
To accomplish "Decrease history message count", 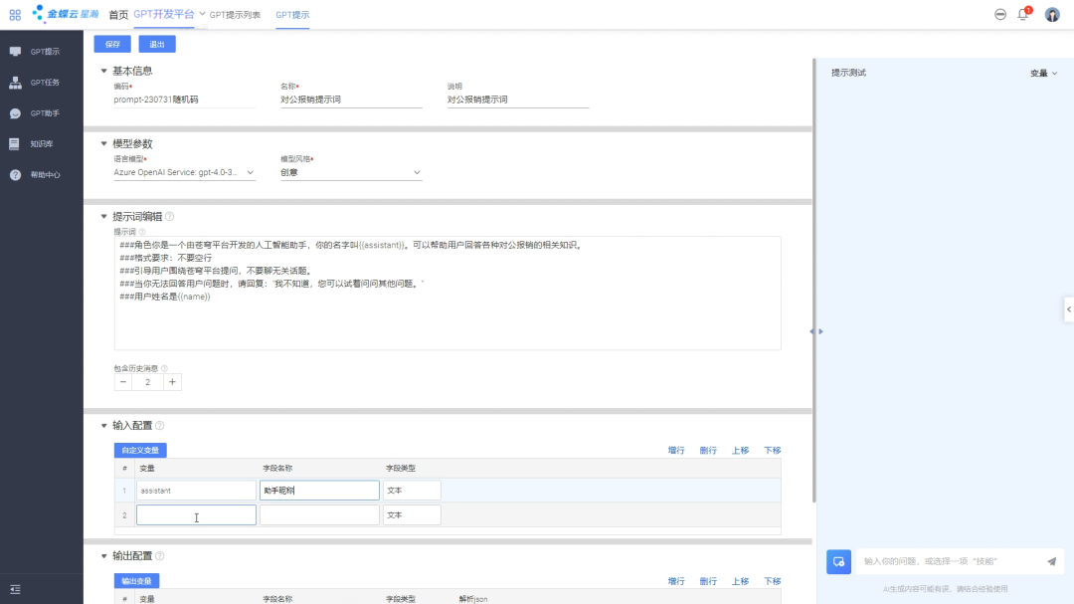I will [x=123, y=382].
